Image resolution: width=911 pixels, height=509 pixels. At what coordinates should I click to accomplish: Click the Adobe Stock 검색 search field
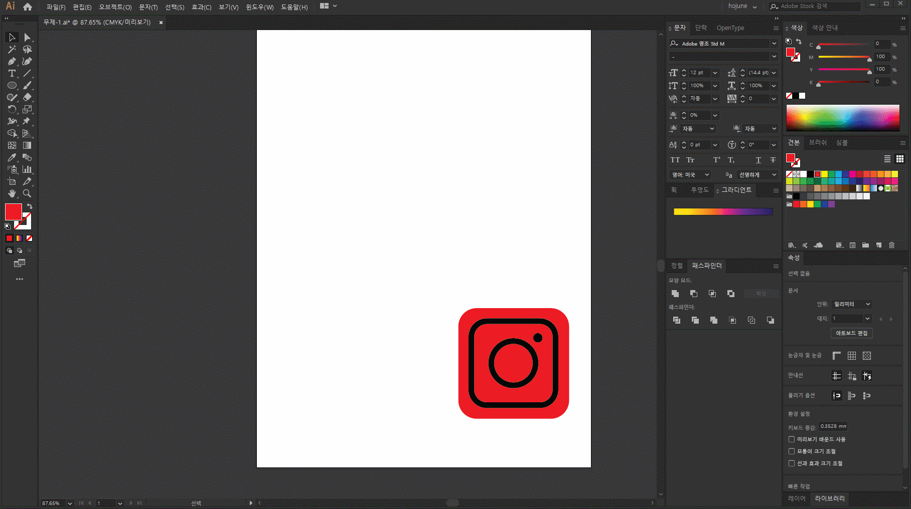pos(815,6)
